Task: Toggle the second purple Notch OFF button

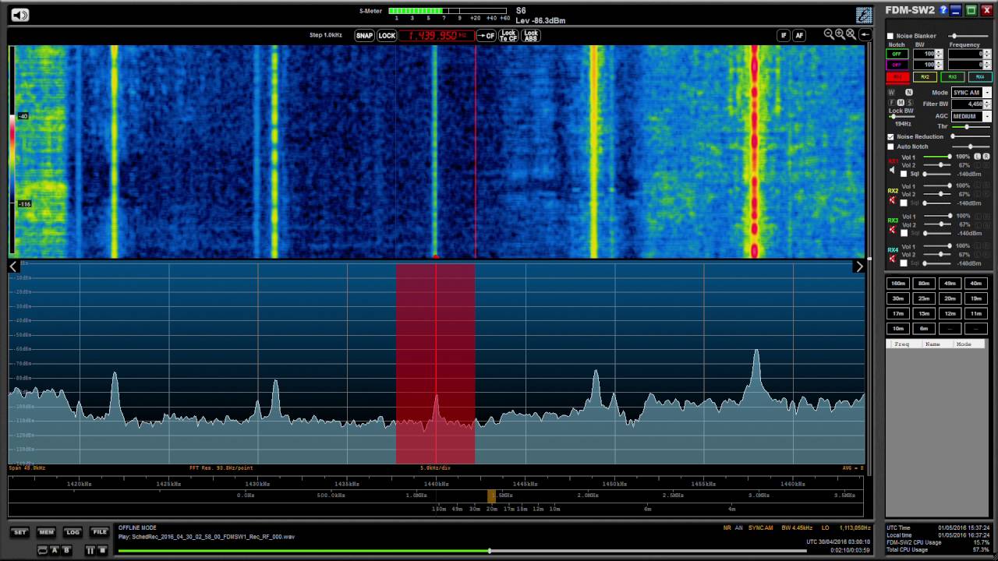Action: pos(897,65)
